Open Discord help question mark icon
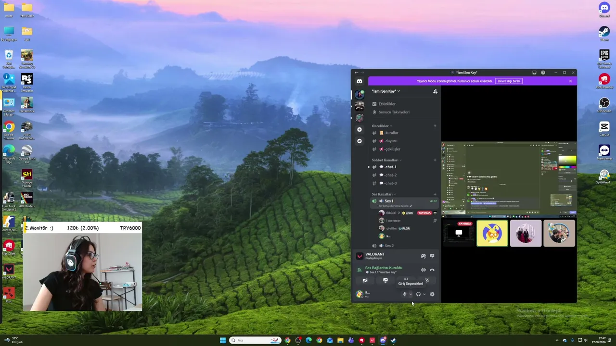616x346 pixels. point(543,73)
